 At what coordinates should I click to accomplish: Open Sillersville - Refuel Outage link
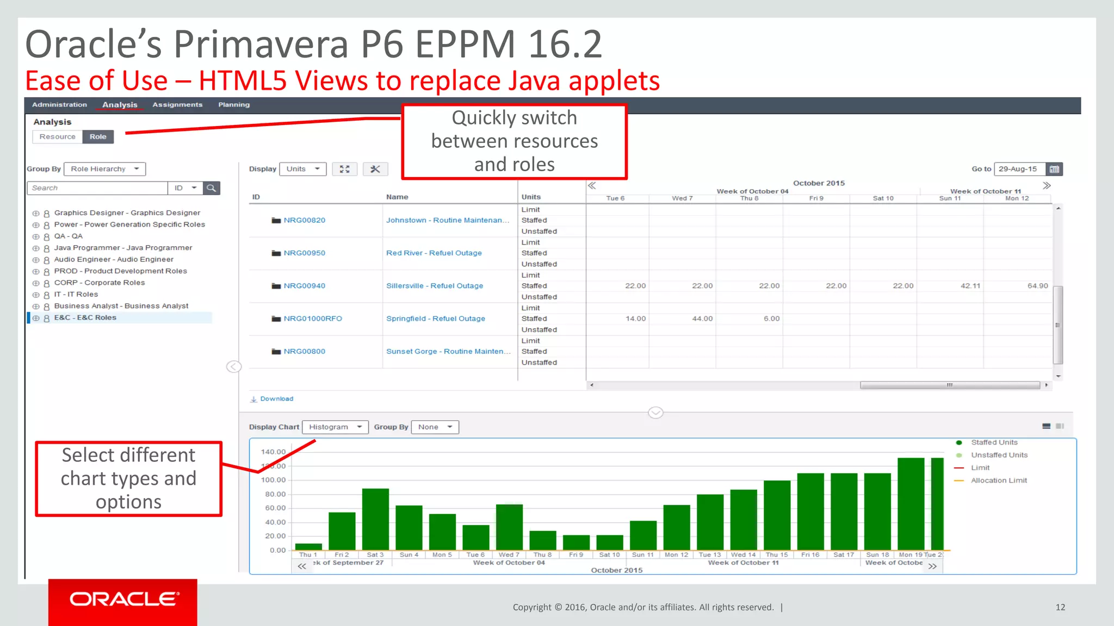click(x=435, y=286)
